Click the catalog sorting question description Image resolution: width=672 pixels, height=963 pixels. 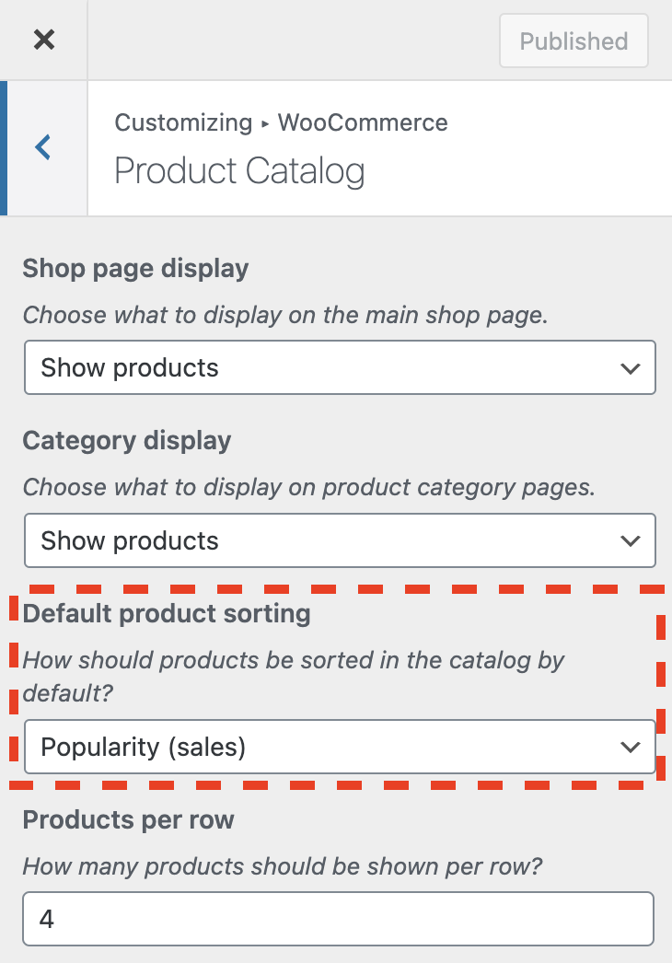(294, 677)
